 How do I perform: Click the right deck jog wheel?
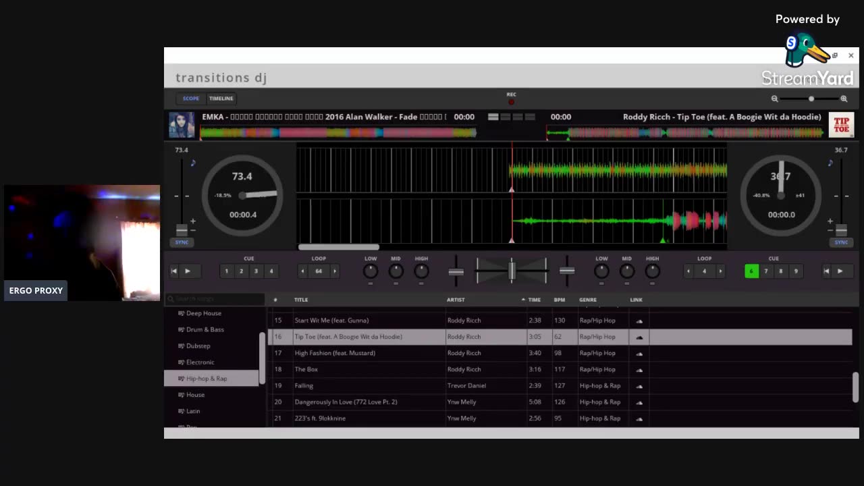point(781,195)
